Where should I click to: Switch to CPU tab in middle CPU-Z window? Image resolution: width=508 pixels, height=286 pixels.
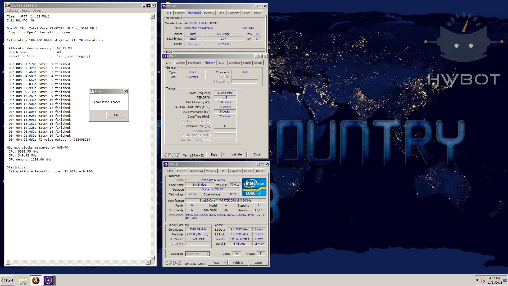click(x=169, y=63)
